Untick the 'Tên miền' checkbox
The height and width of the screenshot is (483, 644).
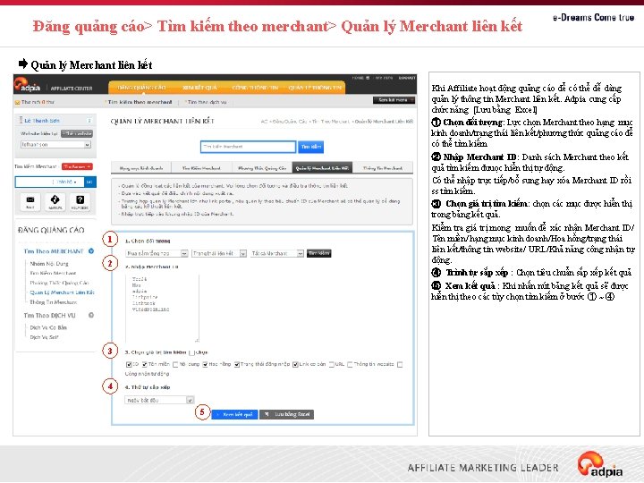tap(145, 364)
